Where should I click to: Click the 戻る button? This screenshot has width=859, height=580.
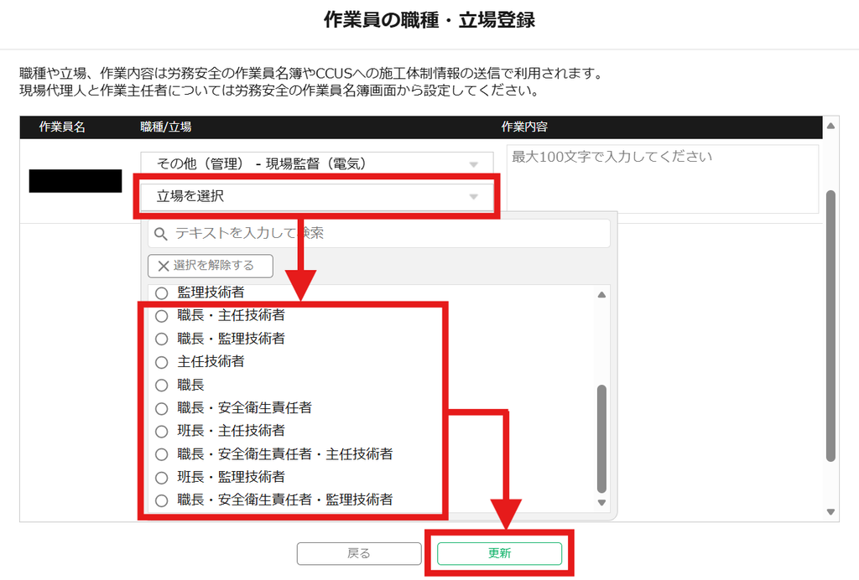coord(359,554)
